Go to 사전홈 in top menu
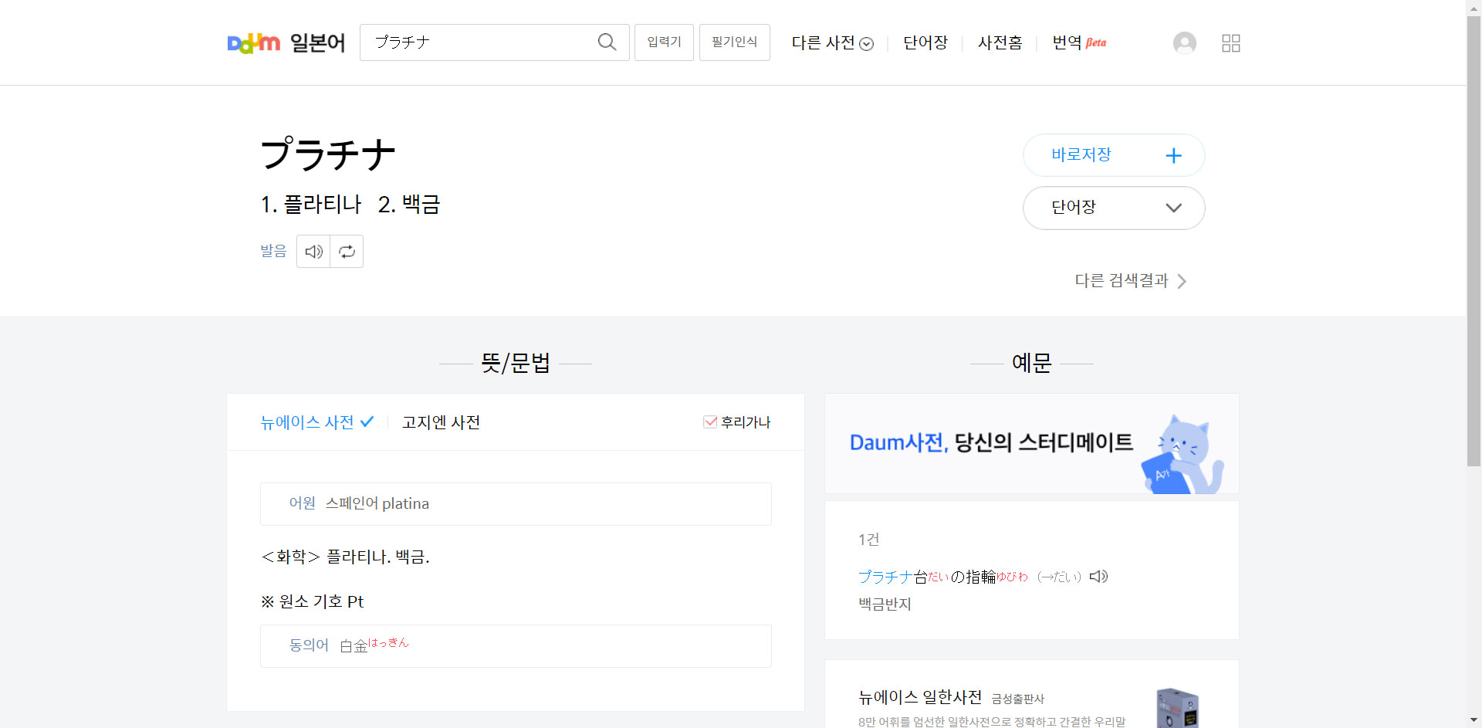1482x728 pixels. [1000, 42]
